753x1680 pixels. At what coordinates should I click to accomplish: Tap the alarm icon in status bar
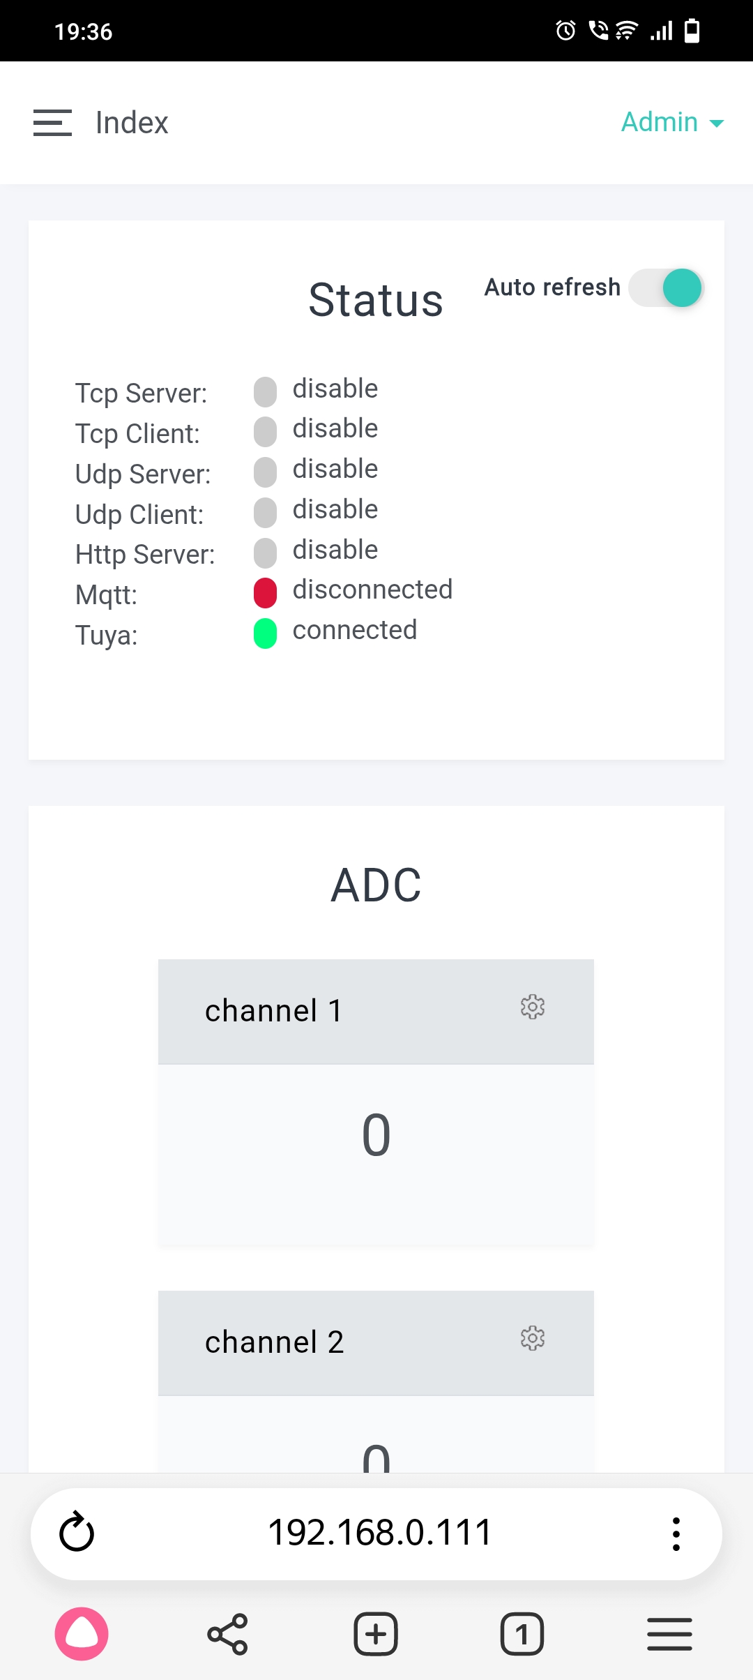click(565, 31)
